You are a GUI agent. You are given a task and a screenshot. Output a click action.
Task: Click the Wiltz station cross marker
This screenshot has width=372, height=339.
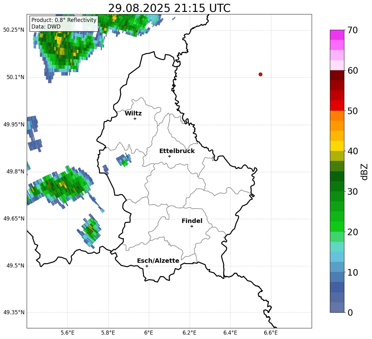[x=135, y=119]
